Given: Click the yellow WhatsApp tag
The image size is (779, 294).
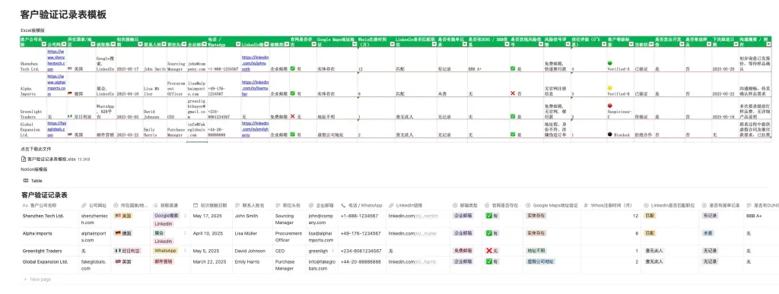Looking at the screenshot, I should tap(164, 251).
